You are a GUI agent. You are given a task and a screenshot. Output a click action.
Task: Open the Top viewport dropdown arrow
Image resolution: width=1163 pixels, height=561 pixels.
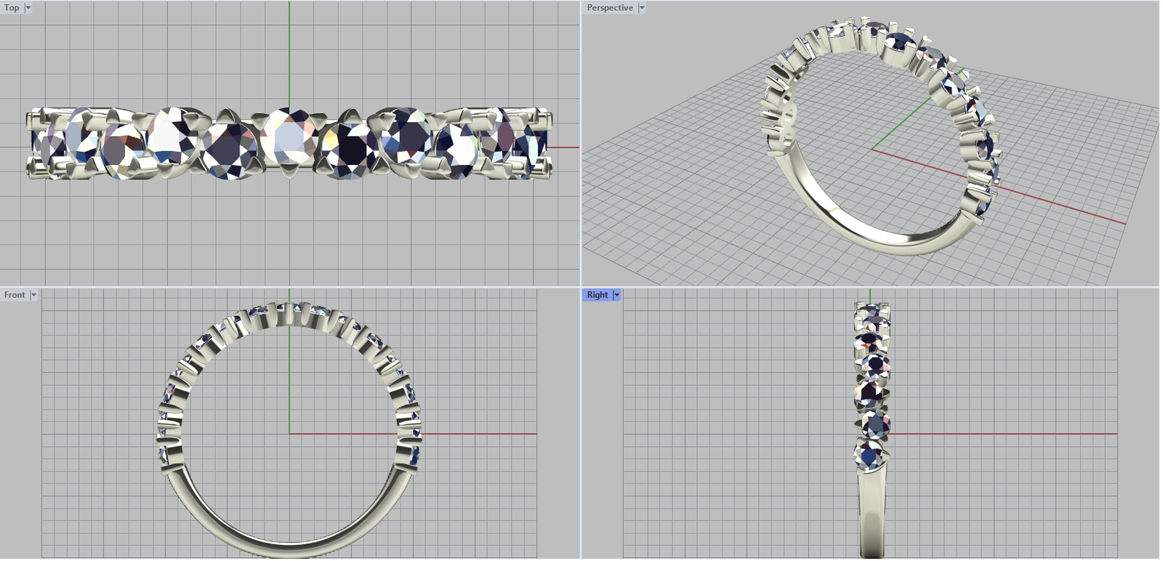[x=28, y=8]
